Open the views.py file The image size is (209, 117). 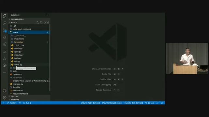pos(29,65)
